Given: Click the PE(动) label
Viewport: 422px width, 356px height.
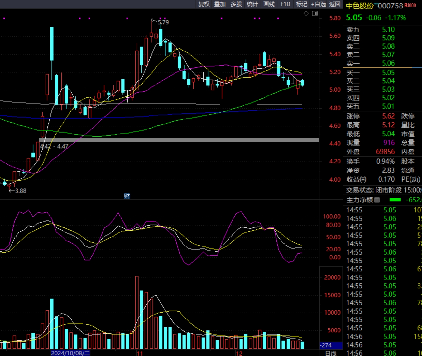Looking at the screenshot, I should tap(411, 179).
